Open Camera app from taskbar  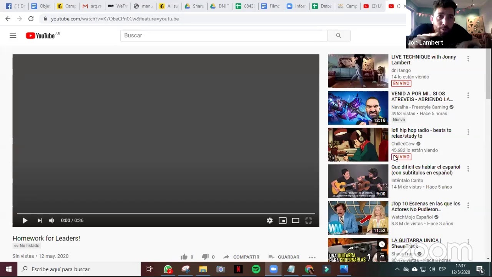coord(221,269)
